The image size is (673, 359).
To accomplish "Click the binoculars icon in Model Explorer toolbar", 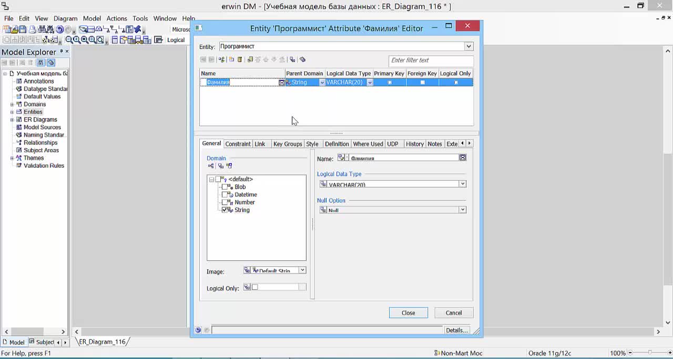I will tap(41, 63).
